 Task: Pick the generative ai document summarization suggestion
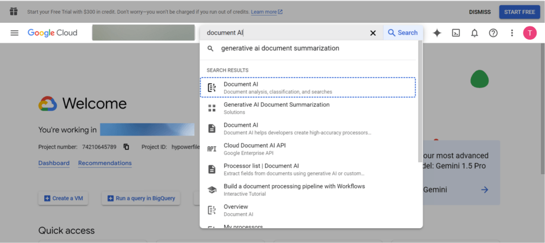tap(280, 48)
